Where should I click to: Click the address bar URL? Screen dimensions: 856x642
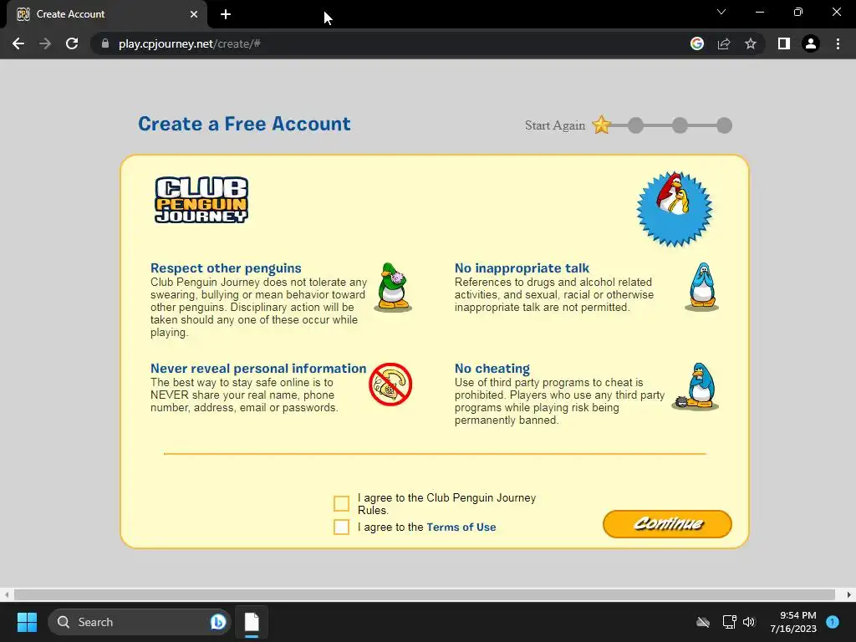click(190, 43)
